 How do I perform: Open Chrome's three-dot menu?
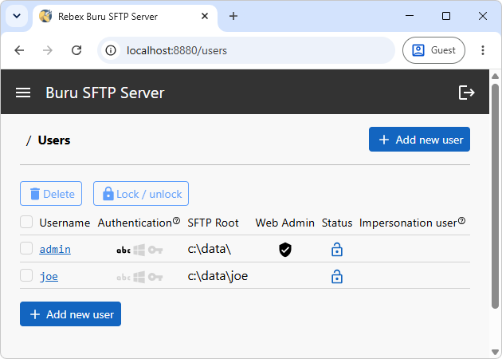pyautogui.click(x=483, y=50)
